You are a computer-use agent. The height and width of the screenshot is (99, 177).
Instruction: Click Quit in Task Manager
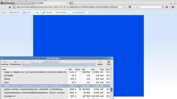point(109,63)
